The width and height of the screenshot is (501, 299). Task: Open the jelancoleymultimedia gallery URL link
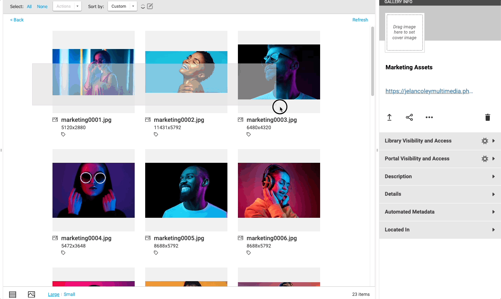[429, 91]
